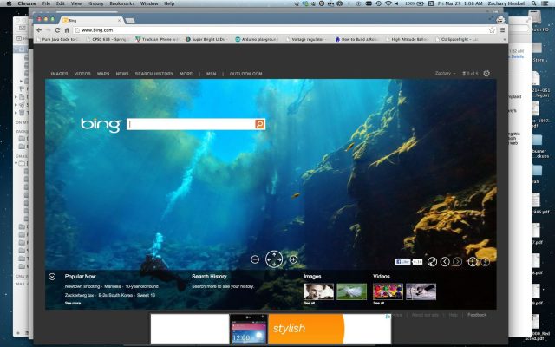This screenshot has height=347, width=555.
Task: Click the four-arrow pan control on image
Action: point(274,259)
